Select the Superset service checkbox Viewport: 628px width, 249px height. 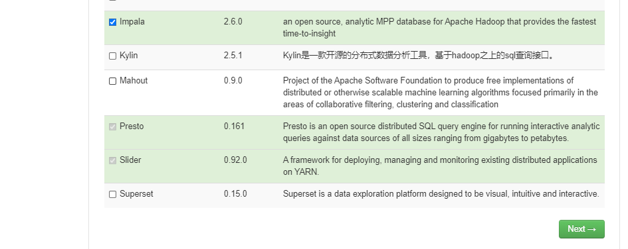[112, 195]
